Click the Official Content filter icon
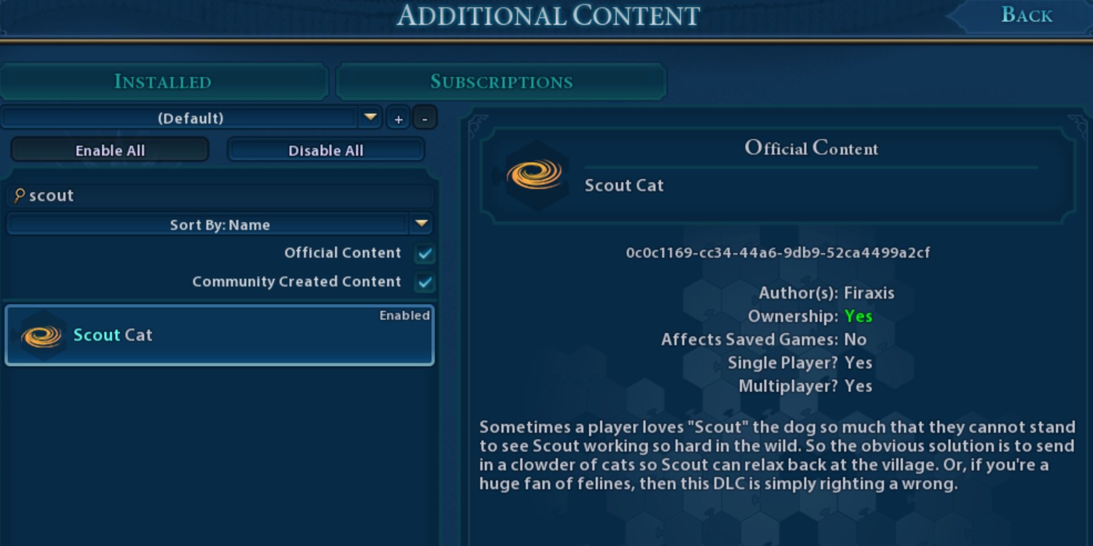The width and height of the screenshot is (1093, 546). [x=426, y=253]
